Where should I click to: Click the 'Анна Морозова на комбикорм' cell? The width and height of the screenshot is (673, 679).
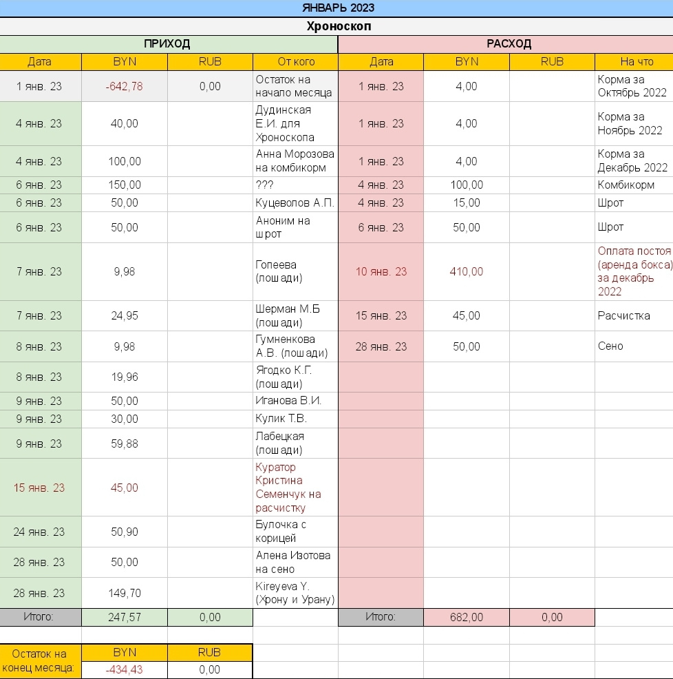coord(295,161)
